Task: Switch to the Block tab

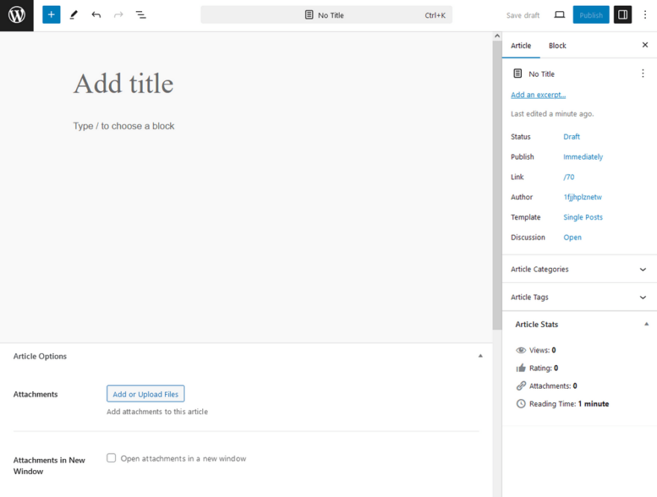Action: (557, 45)
